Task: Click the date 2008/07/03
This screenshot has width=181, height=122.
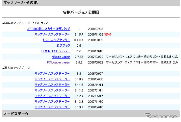Action: (x=96, y=29)
